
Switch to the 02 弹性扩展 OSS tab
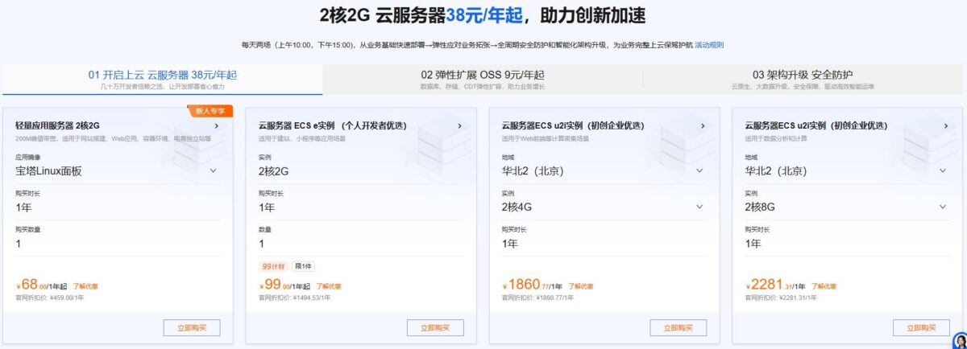pos(482,79)
